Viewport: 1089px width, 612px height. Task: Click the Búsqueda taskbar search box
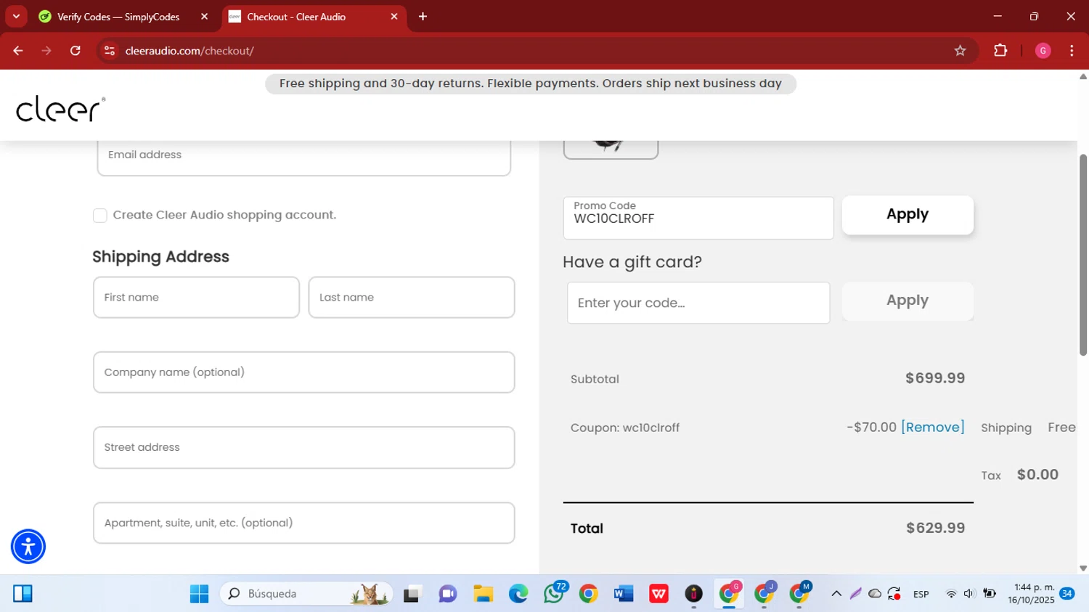(306, 594)
